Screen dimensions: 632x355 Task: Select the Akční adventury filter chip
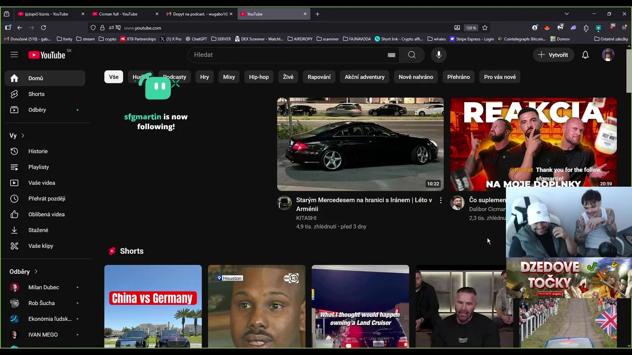(364, 77)
